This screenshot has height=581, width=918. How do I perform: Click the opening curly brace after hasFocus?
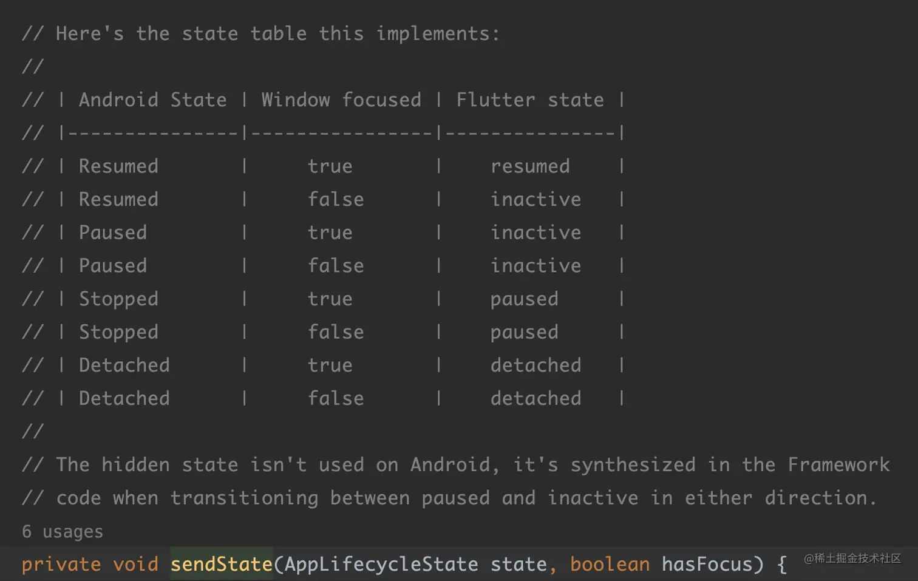pyautogui.click(x=781, y=565)
